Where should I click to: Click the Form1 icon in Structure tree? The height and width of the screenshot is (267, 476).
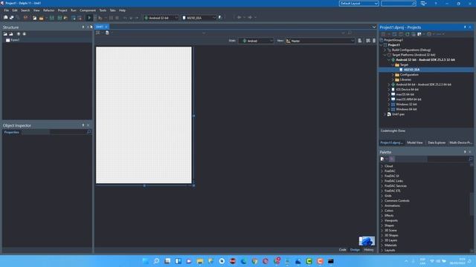click(8, 40)
